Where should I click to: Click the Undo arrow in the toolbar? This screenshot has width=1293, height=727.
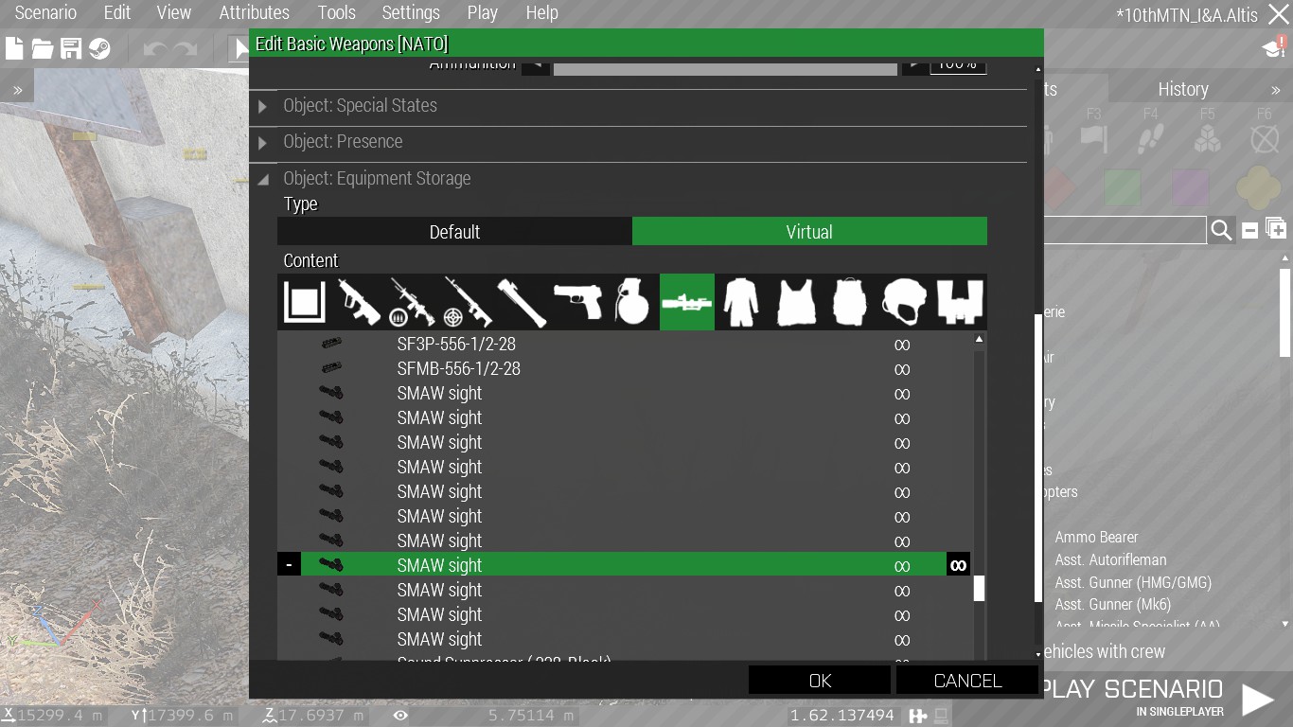[154, 48]
